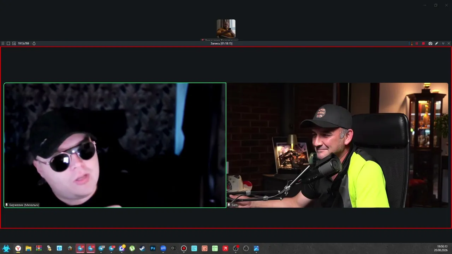452x254 pixels.
Task: Open uTorrent from the taskbar
Action: click(132, 248)
